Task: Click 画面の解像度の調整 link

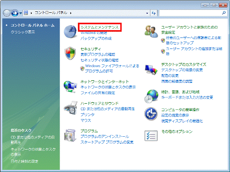Action: click(x=177, y=81)
